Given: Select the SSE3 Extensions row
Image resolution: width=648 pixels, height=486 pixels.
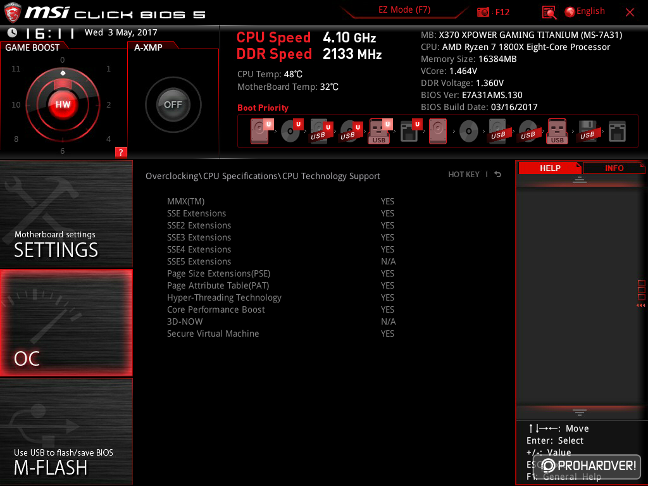Looking at the screenshot, I should coord(281,237).
